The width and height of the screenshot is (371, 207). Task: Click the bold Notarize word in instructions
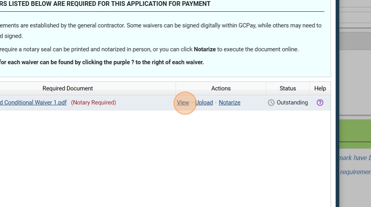click(205, 49)
